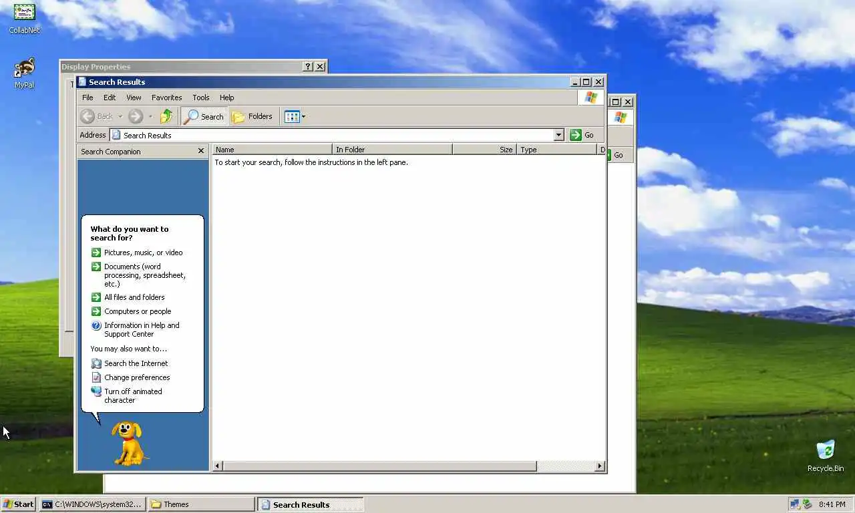Open the Forward history dropdown arrow
The height and width of the screenshot is (513, 855).
[150, 116]
